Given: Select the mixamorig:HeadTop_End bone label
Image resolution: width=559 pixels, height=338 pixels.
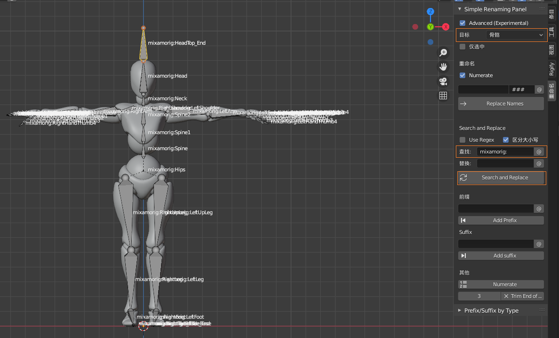Looking at the screenshot, I should [x=177, y=43].
